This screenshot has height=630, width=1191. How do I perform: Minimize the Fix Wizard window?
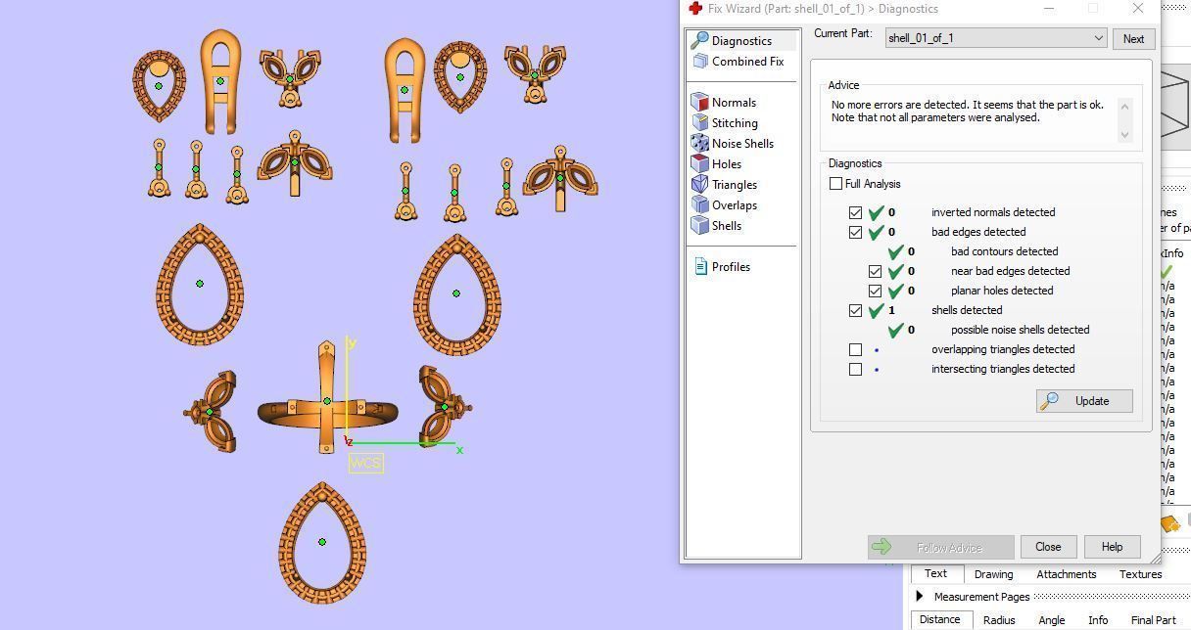(x=1049, y=9)
